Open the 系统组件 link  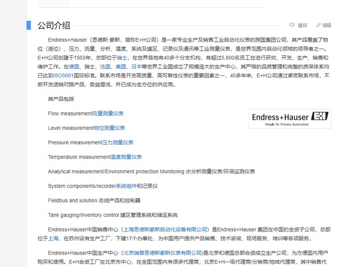(x=126, y=186)
